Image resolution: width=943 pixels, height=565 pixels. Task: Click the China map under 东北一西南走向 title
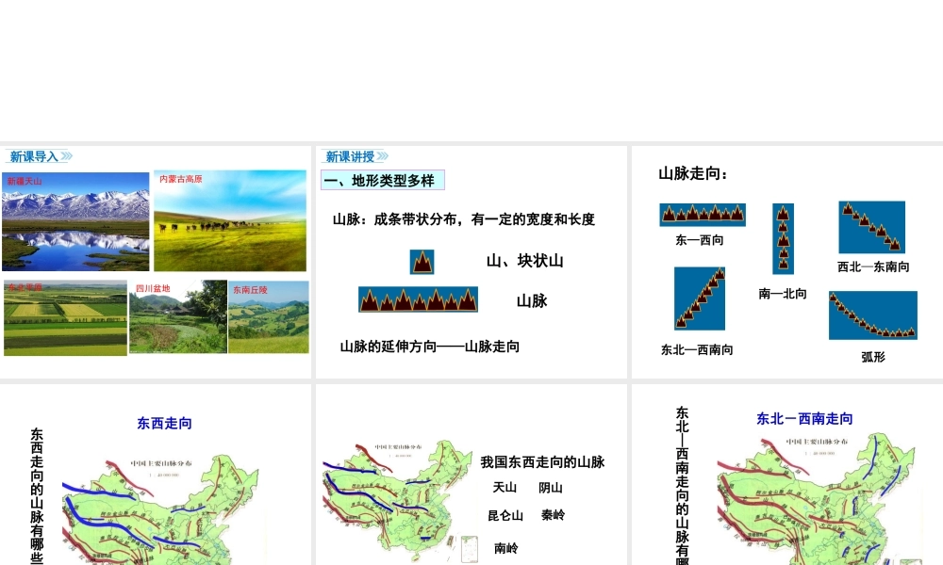[x=818, y=499]
